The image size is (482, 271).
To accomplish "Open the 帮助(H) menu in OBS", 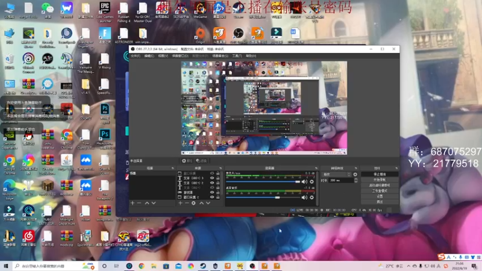I will [251, 56].
